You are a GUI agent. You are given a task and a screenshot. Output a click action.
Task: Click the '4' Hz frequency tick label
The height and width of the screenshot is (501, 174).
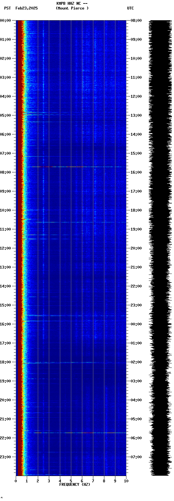(60, 481)
